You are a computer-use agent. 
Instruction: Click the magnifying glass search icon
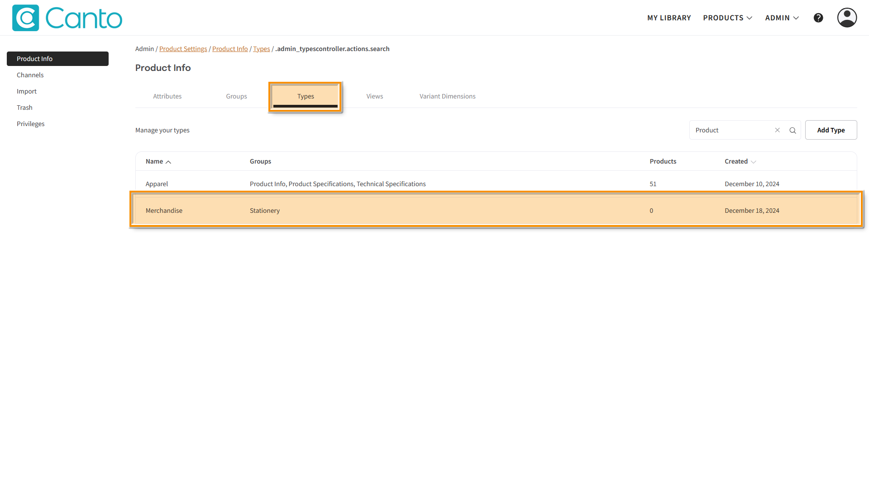click(793, 130)
